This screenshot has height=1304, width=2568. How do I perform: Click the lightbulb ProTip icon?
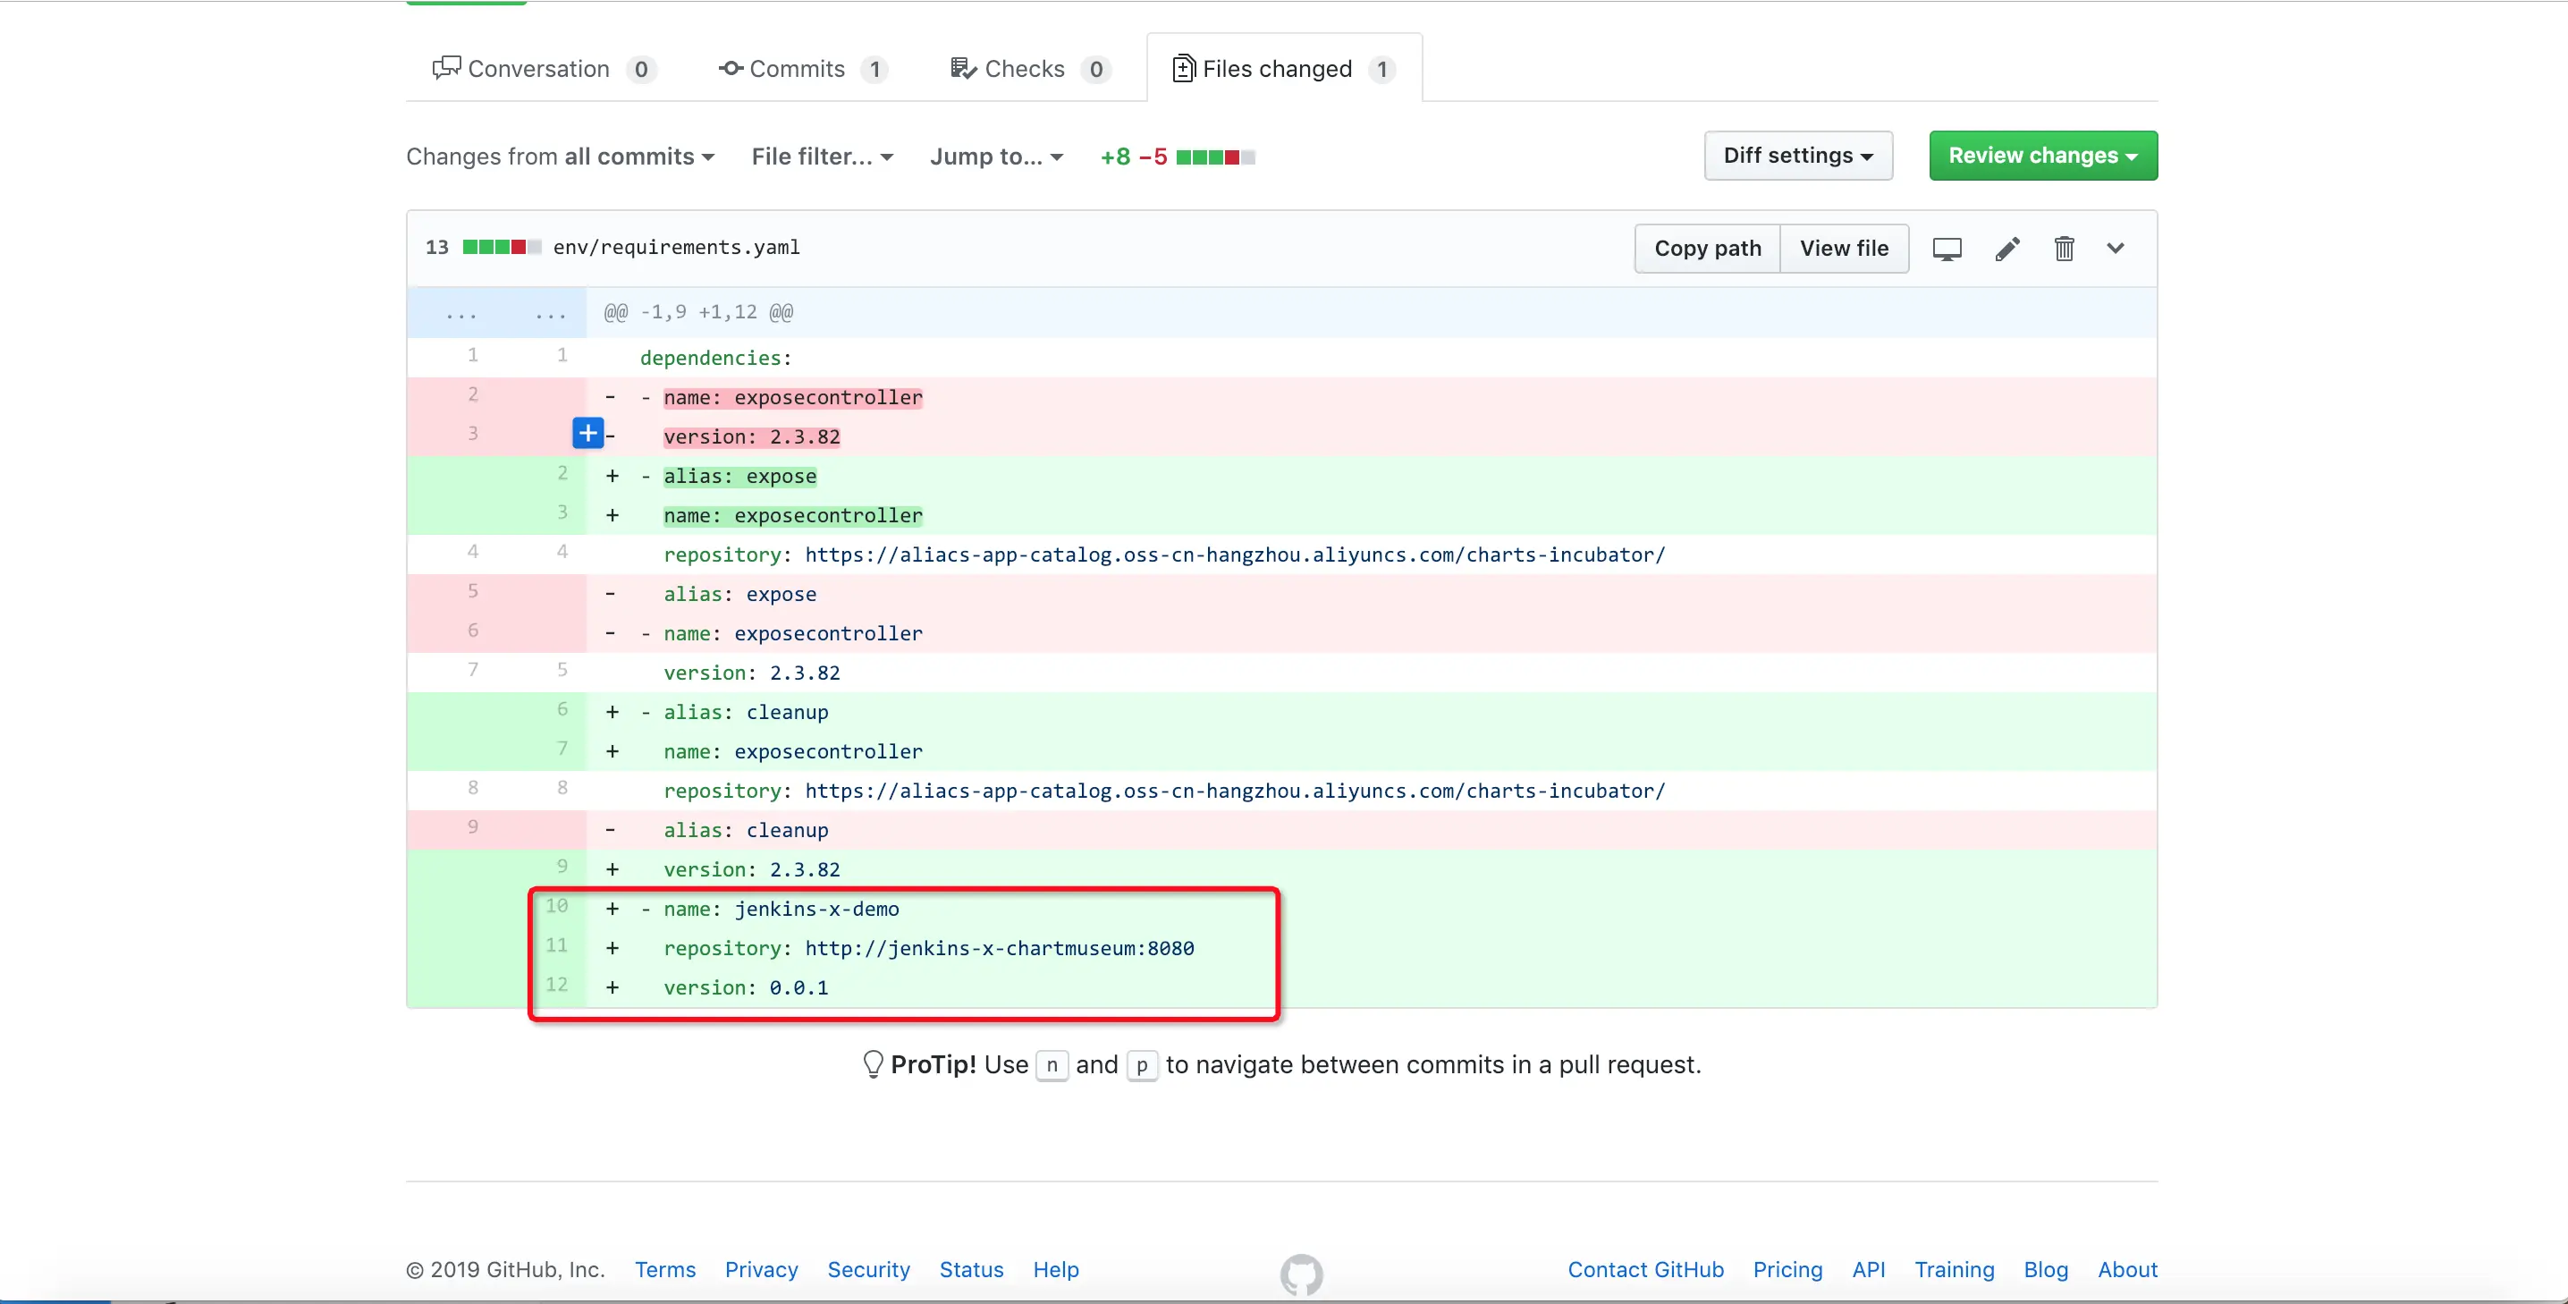[x=873, y=1063]
